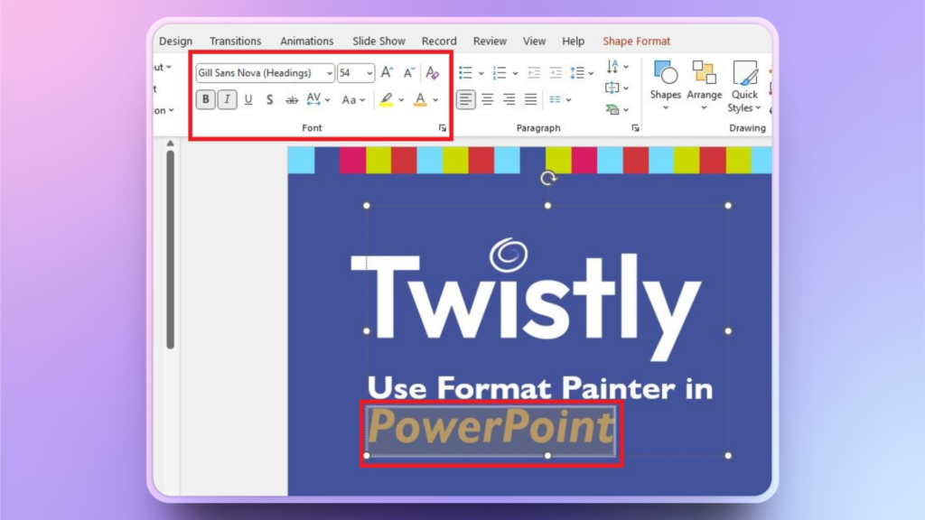Screen dimensions: 925x520
Task: Switch to the Animations tab
Action: 307,42
